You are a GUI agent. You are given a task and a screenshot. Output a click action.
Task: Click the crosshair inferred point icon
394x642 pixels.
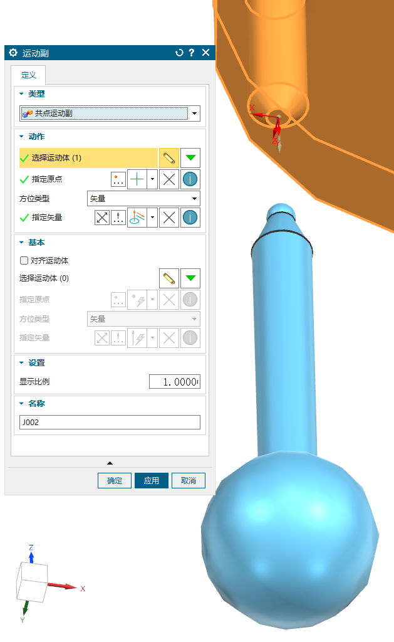[x=137, y=179]
